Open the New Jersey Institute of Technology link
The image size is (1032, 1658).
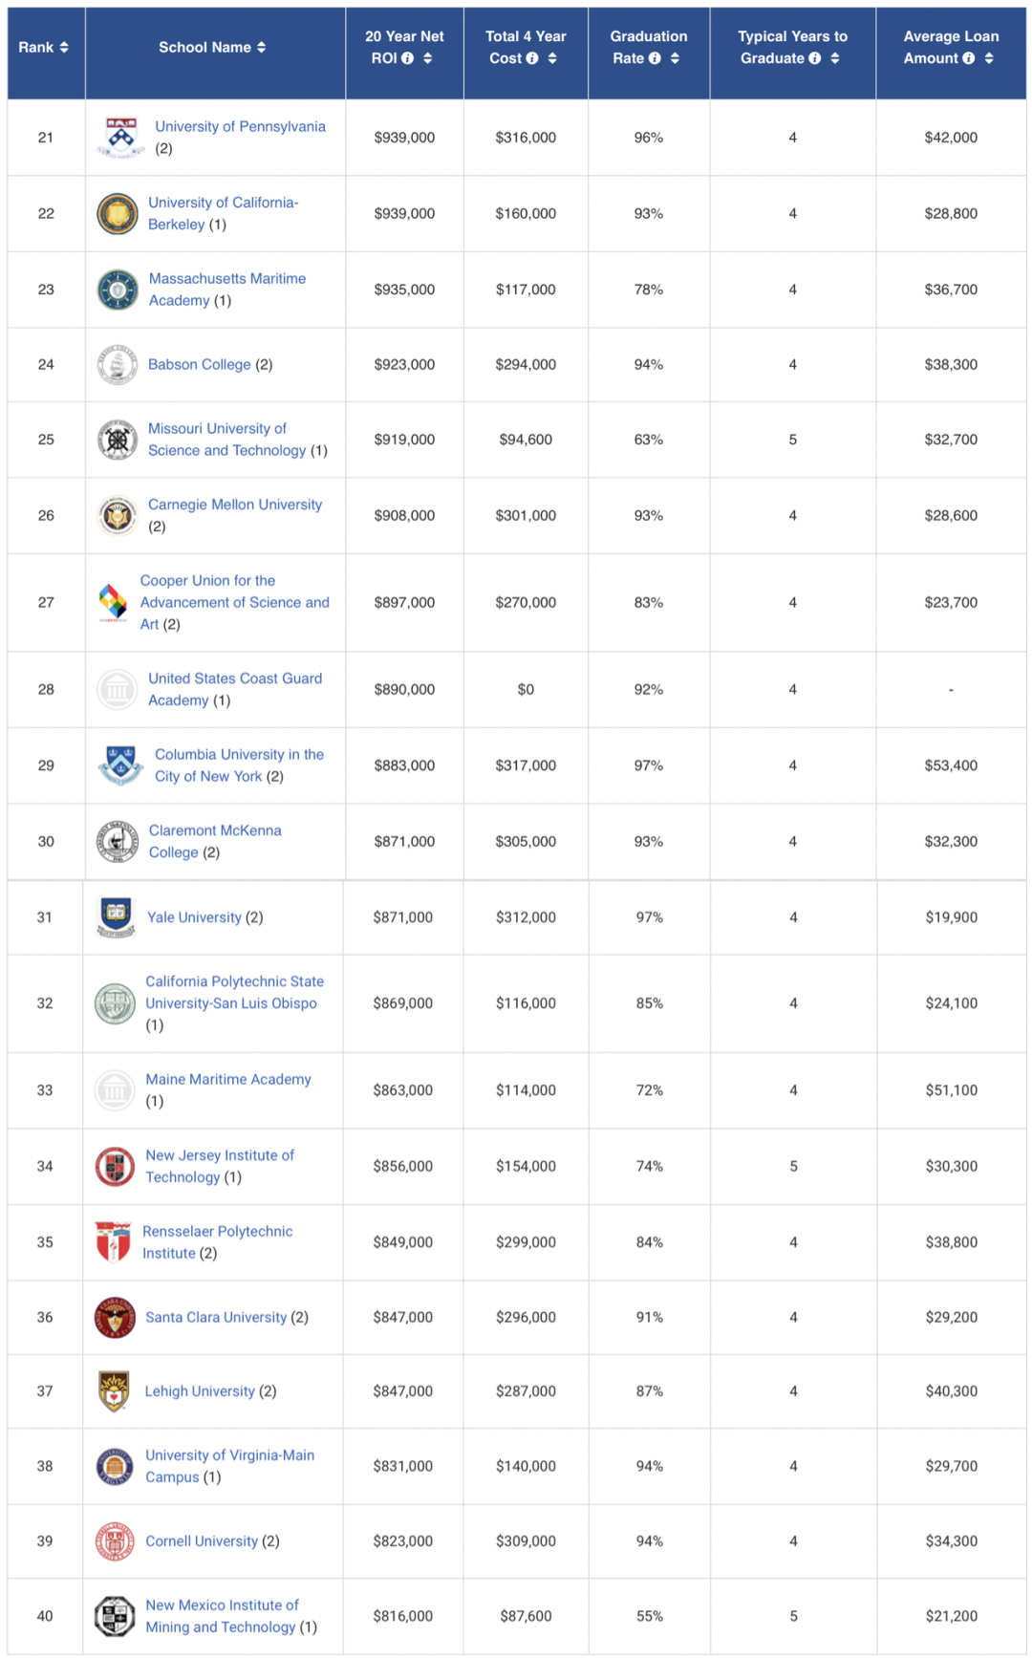(x=220, y=1166)
